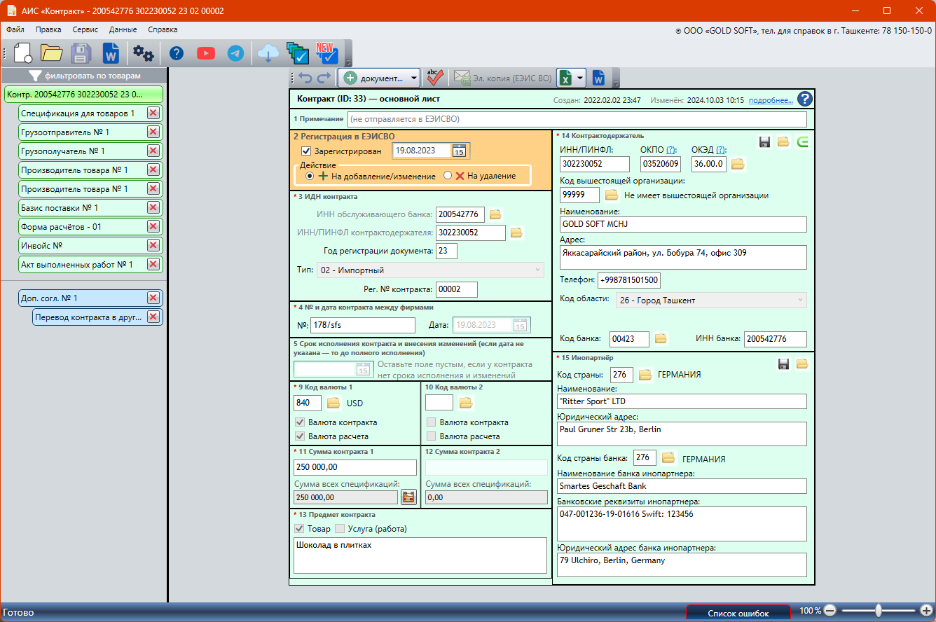Open Правка menu

point(48,29)
